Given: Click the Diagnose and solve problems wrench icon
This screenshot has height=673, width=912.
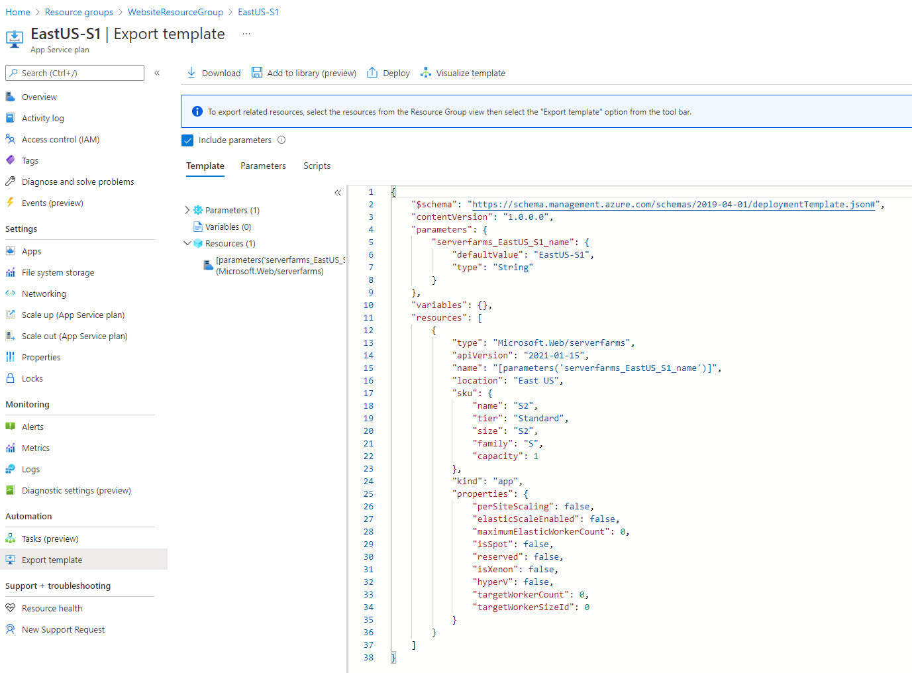Looking at the screenshot, I should [11, 181].
